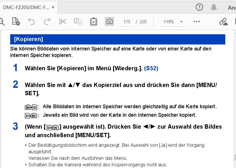Open the notifications bell
This screenshot has width=236, height=168.
[214, 7]
